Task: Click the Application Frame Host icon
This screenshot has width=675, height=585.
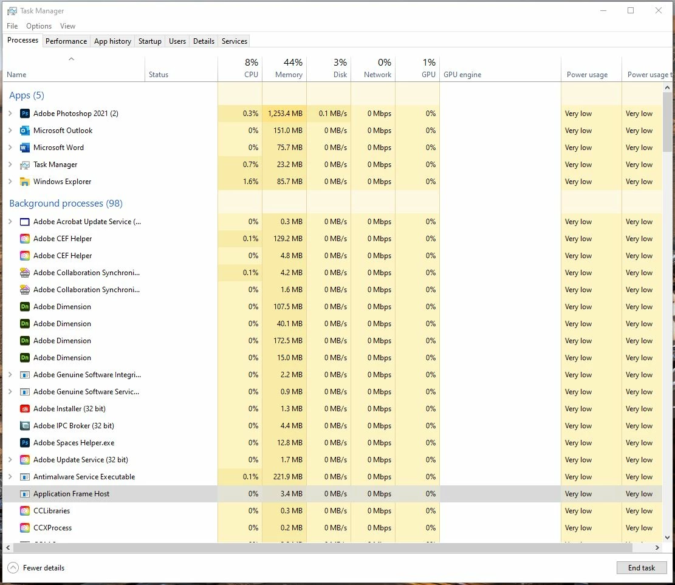Action: 25,494
